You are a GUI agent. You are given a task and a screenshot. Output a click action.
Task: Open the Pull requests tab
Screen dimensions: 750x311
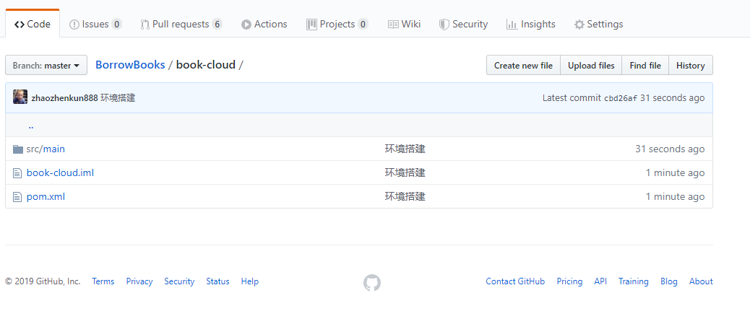(181, 24)
